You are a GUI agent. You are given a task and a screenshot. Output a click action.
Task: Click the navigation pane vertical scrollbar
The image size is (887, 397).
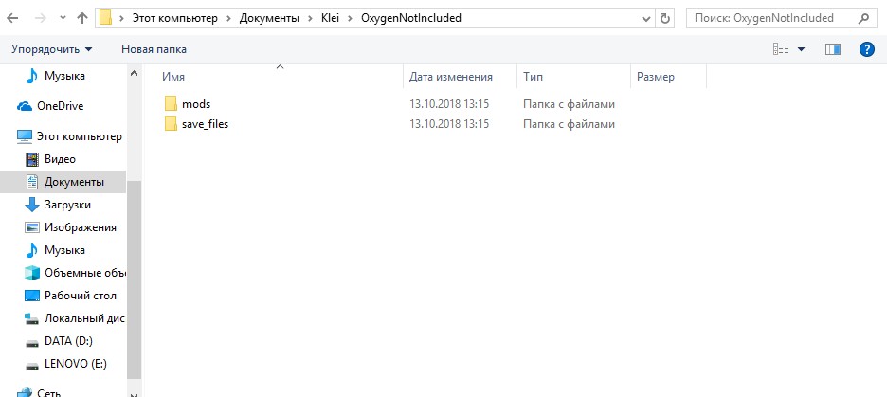coord(134,284)
